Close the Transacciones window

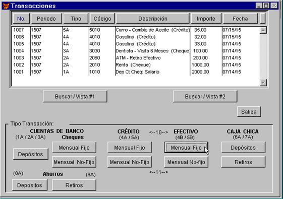(x=274, y=6)
